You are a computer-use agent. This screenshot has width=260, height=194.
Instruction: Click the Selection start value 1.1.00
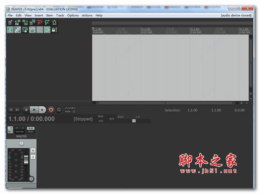click(193, 110)
